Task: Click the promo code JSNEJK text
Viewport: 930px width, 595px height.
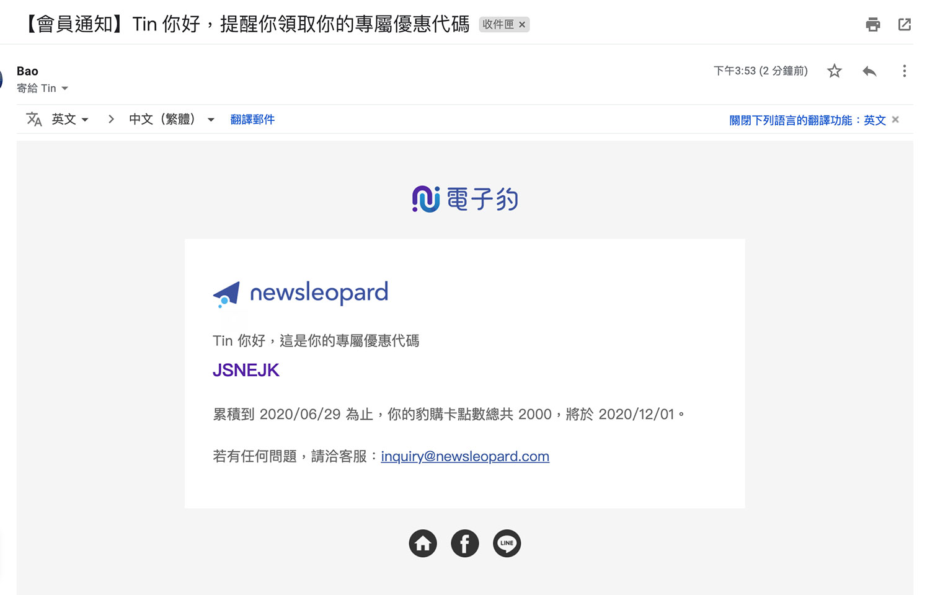Action: 246,371
